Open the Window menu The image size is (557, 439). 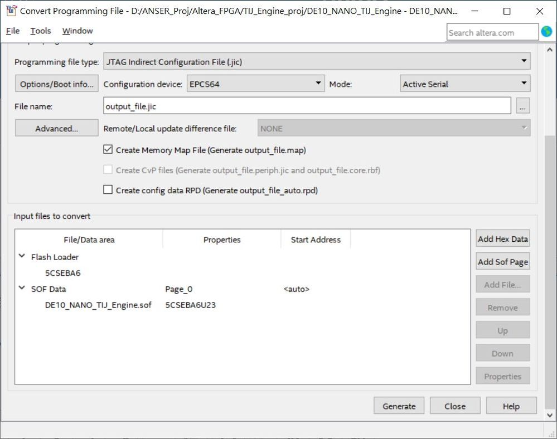coord(78,31)
